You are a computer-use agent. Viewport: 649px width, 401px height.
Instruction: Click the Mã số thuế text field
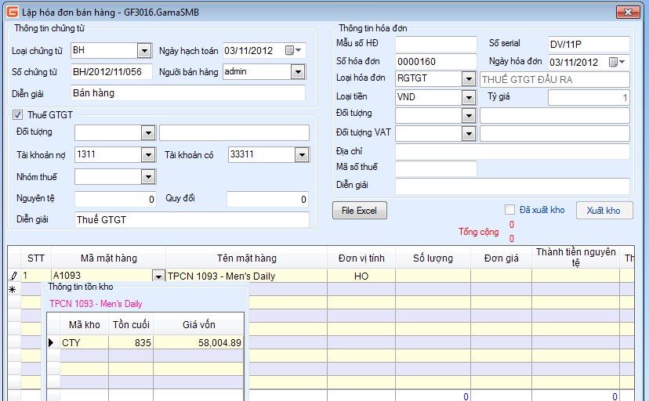(x=436, y=168)
